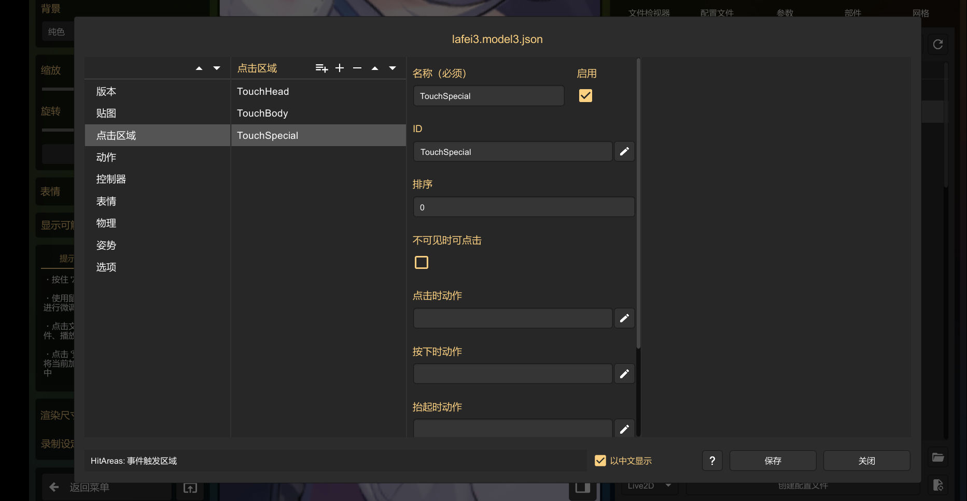Viewport: 967px width, 501px height.
Task: Click the 关闭 button
Action: click(x=866, y=461)
